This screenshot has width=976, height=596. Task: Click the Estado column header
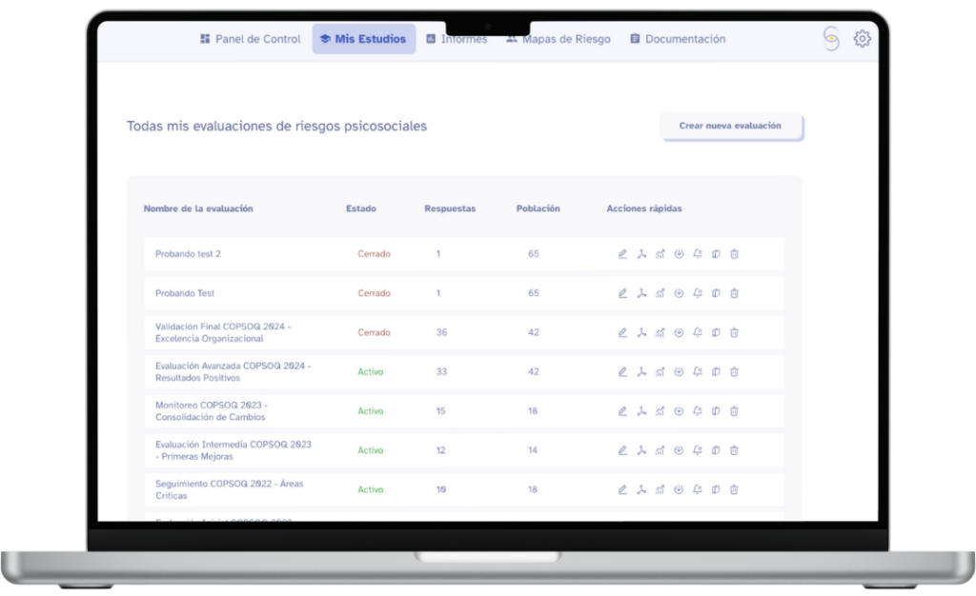click(360, 209)
